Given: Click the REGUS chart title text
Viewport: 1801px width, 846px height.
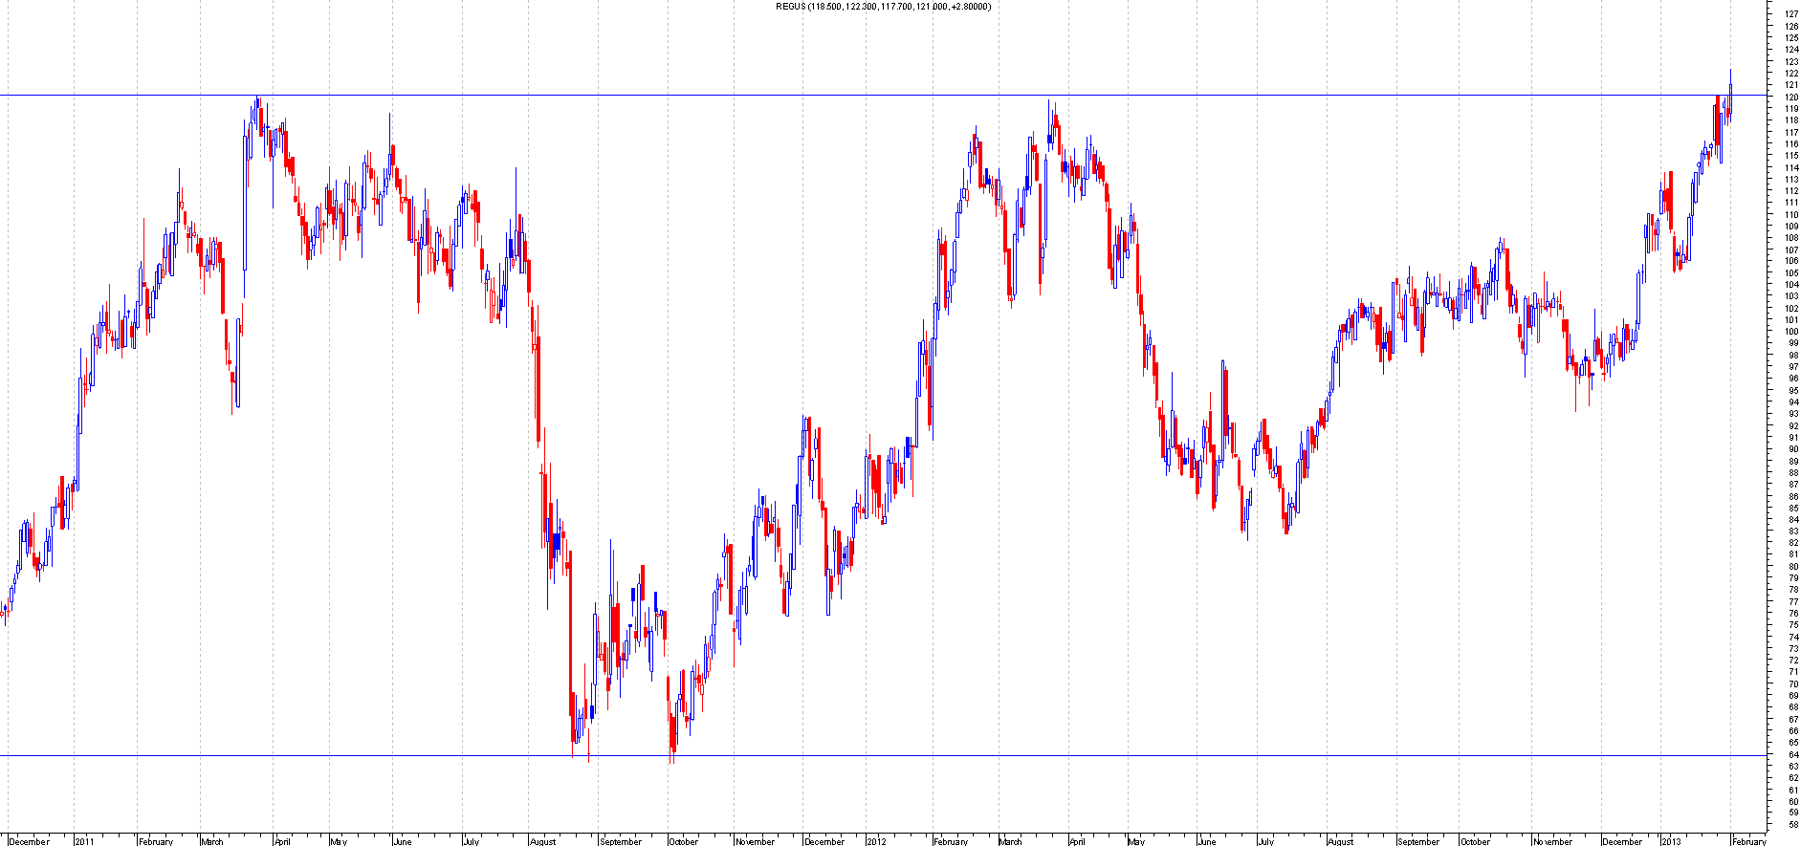Looking at the screenshot, I should [x=883, y=7].
